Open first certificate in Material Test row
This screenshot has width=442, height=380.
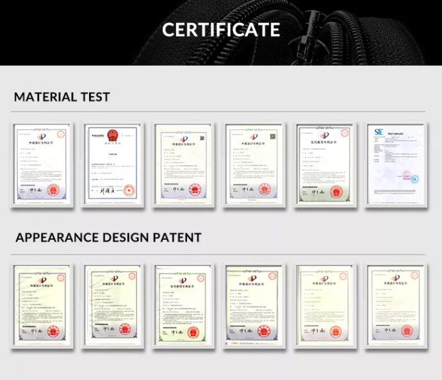click(x=42, y=165)
